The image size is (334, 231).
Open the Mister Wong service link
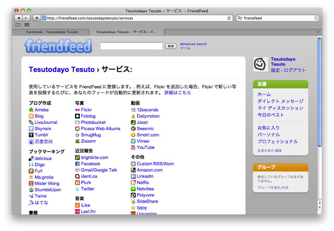click(x=47, y=184)
